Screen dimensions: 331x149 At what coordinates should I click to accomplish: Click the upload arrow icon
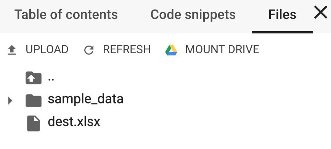(x=12, y=50)
